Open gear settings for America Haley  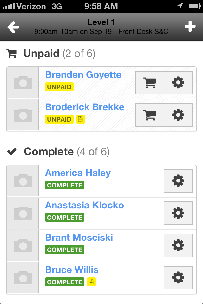[178, 181]
